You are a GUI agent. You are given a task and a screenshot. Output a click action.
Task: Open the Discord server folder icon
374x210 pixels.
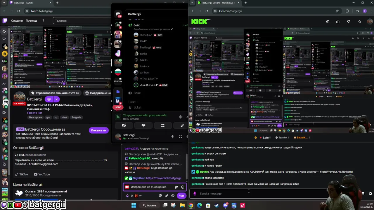(x=118, y=92)
